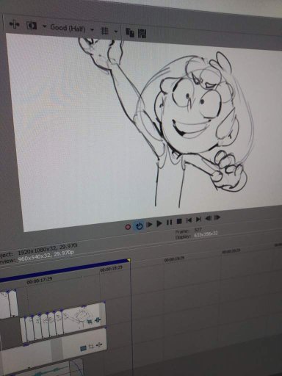
Task: Open the overlays grid dropdown arrow
Action: [116, 32]
